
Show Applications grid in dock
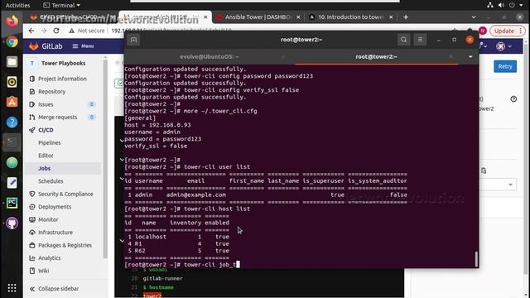tap(12, 288)
